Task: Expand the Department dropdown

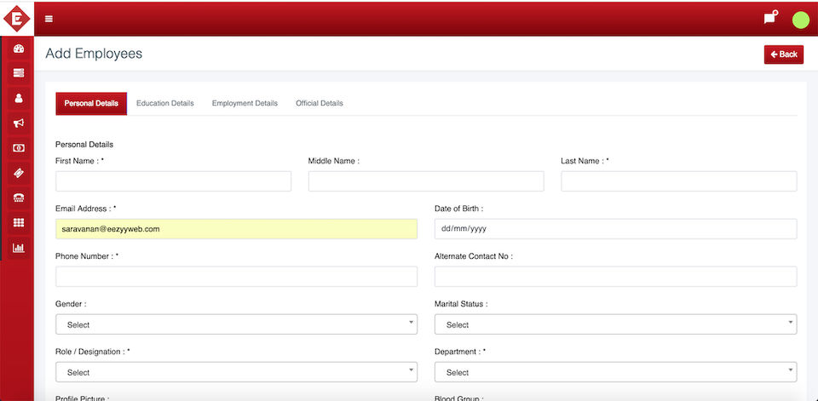Action: point(615,372)
